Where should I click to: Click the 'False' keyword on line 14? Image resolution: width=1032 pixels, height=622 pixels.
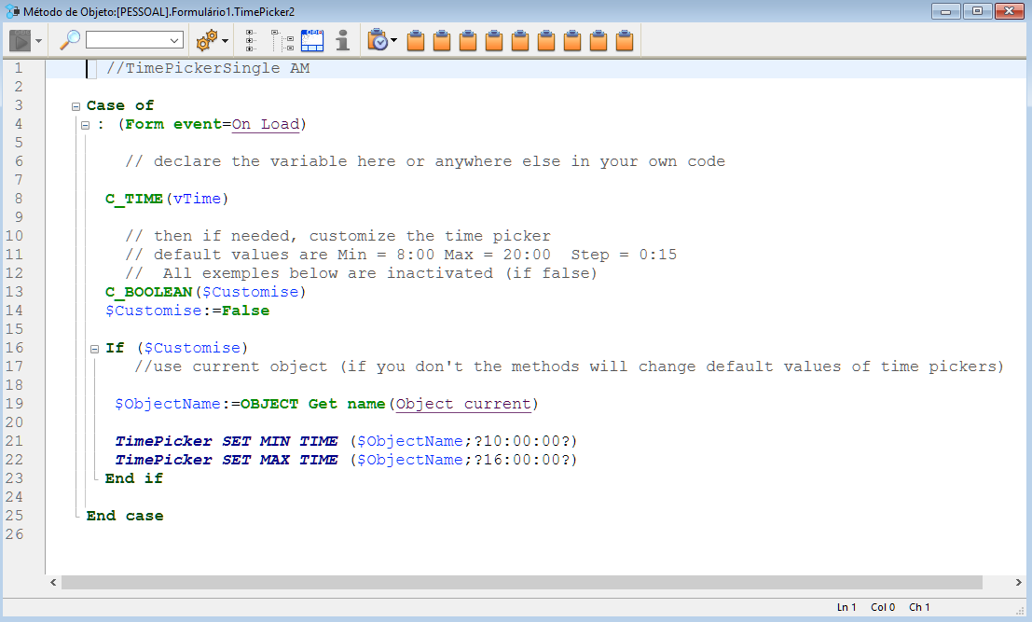click(x=245, y=311)
